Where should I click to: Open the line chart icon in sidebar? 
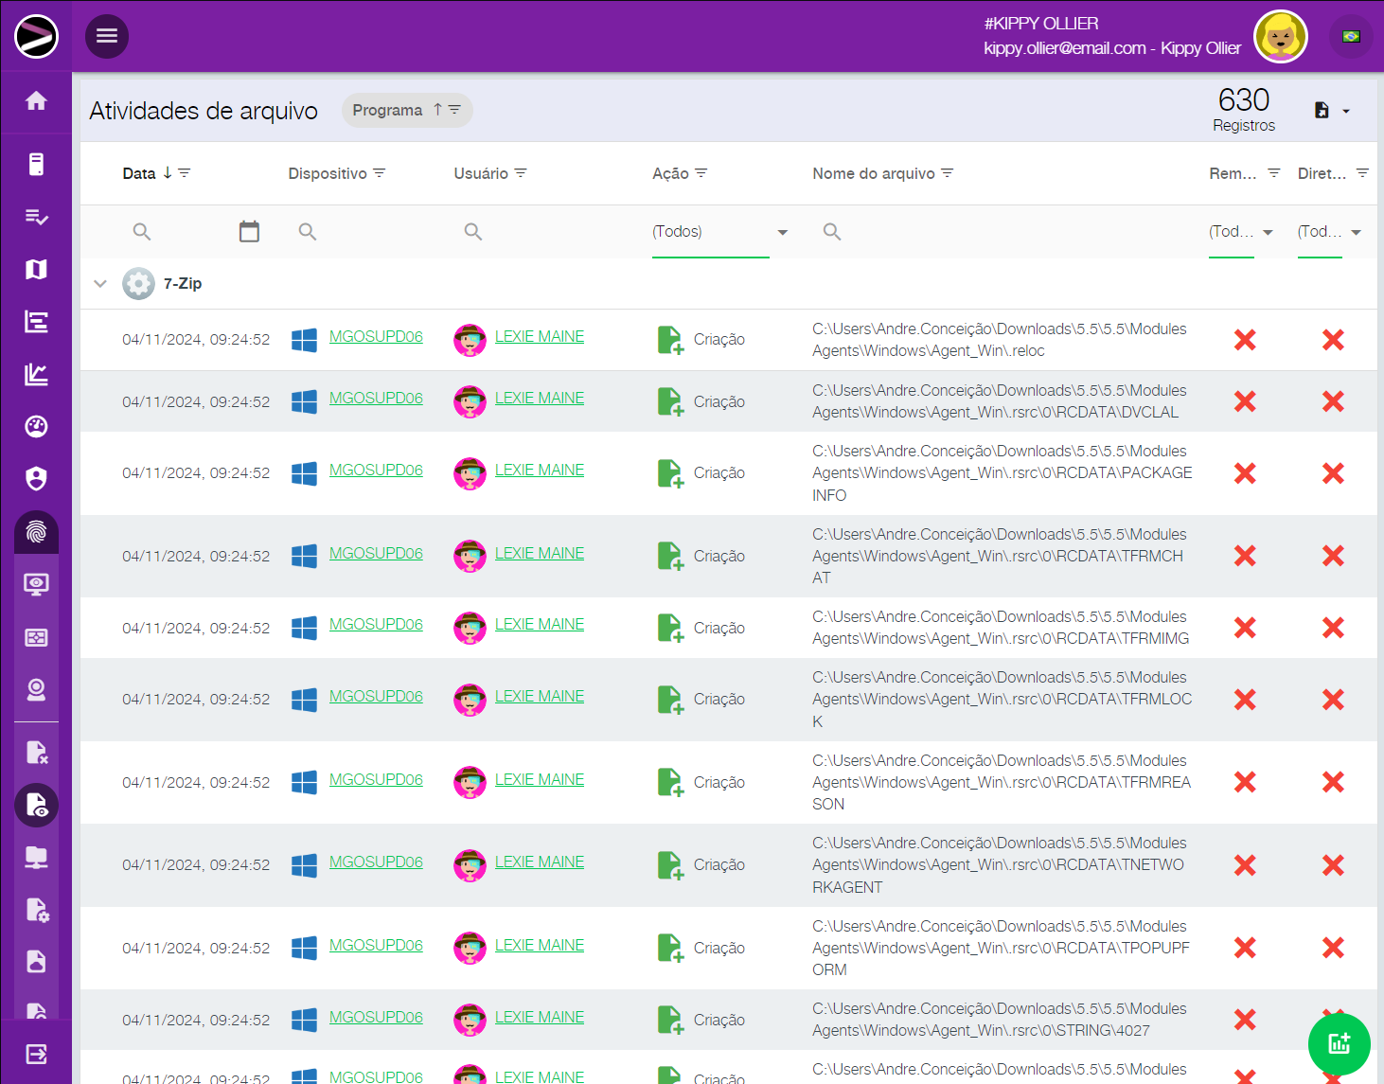[x=36, y=375]
